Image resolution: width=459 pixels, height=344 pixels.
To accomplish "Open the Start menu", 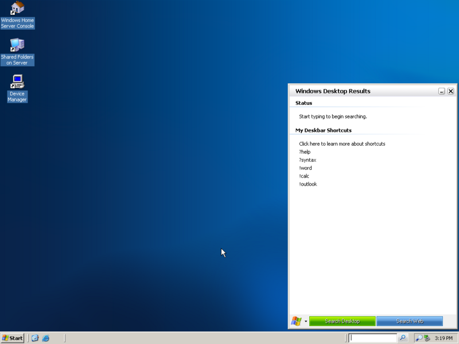I will (12, 338).
